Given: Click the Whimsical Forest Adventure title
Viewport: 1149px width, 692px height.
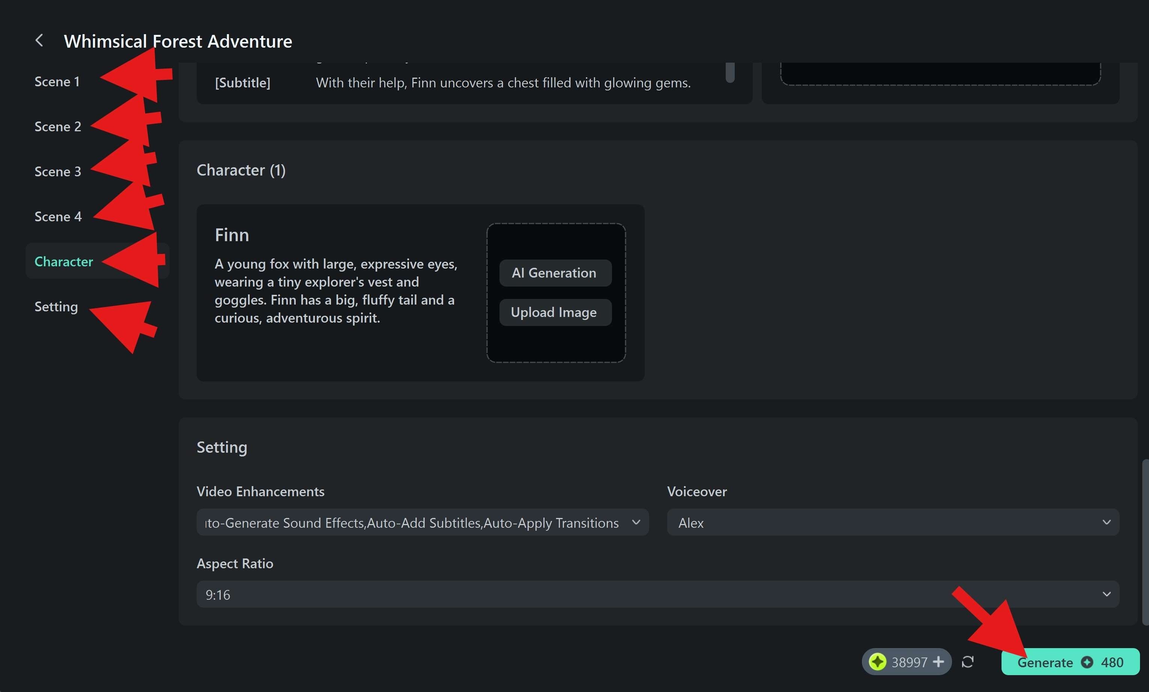Looking at the screenshot, I should [x=178, y=42].
